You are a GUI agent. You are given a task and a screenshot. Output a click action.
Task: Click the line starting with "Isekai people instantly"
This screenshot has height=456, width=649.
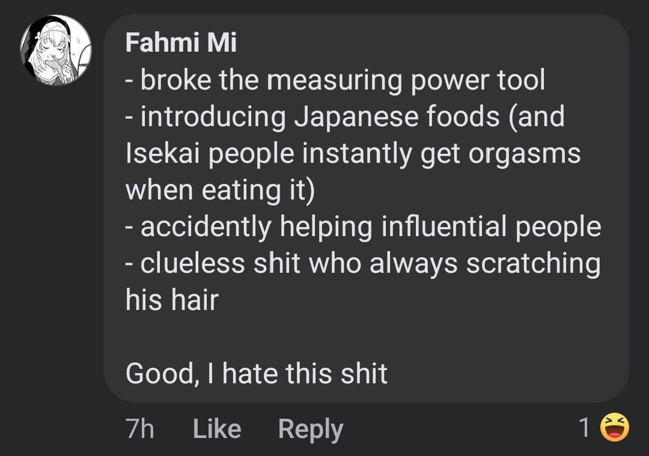click(353, 153)
